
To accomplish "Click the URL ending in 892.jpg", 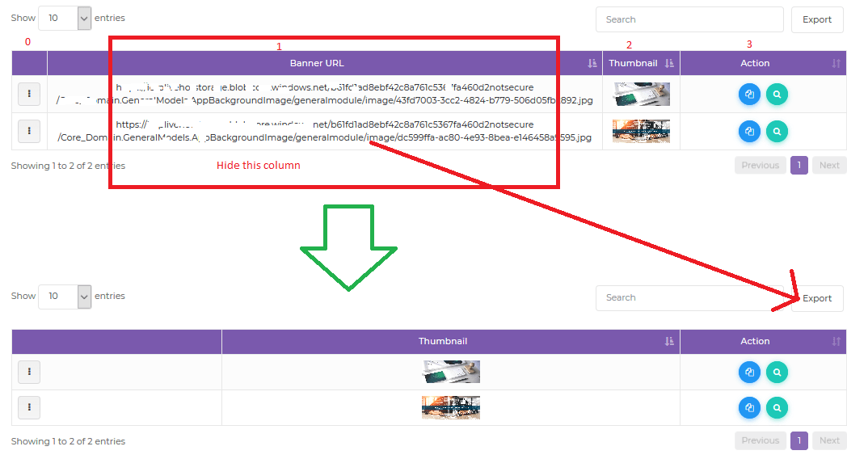I will tap(325, 94).
